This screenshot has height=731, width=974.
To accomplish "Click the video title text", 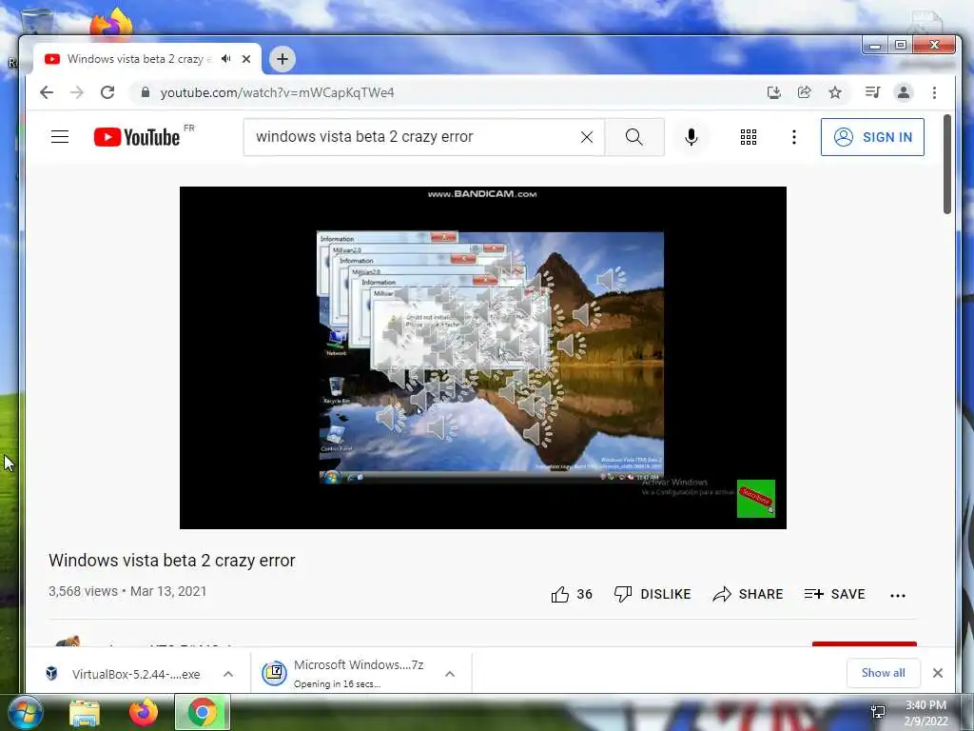I will (172, 561).
